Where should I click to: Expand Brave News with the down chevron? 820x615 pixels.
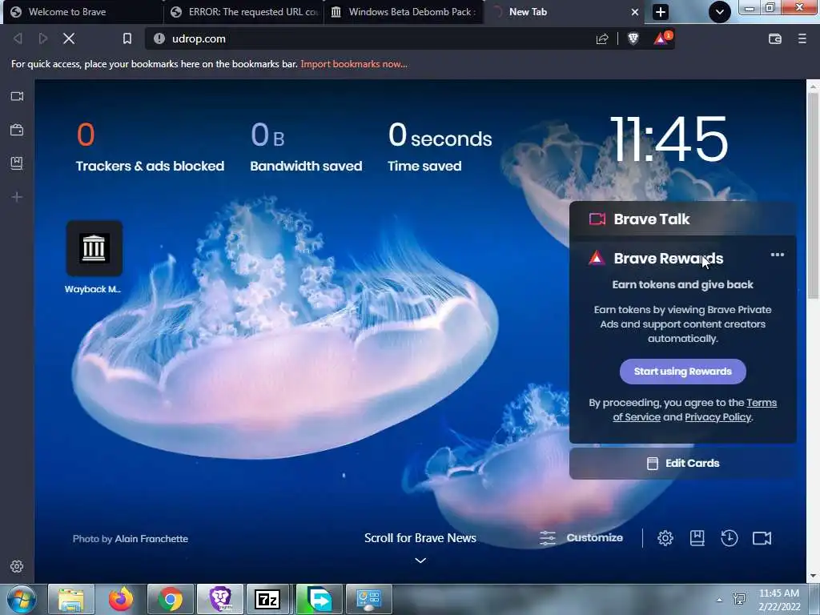pos(420,560)
